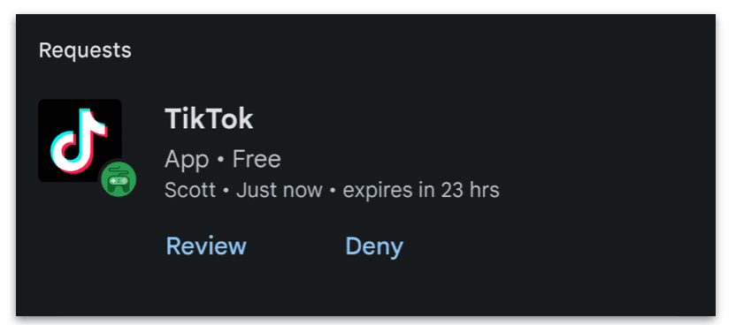This screenshot has height=325, width=736.
Task: Click the "App • Free" label
Action: point(223,160)
